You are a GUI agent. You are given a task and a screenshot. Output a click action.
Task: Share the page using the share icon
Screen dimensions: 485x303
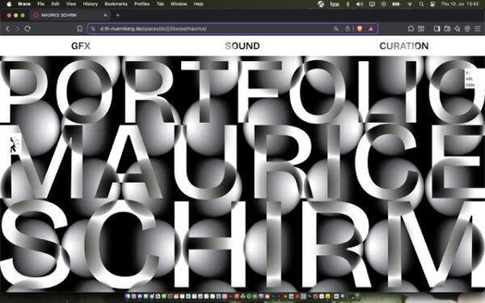[348, 29]
